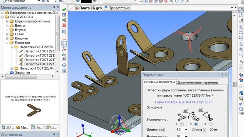The width and height of the screenshot is (244, 137).
Task: Click the horizontal scrollbar of the document tree
Action: click(x=21, y=76)
